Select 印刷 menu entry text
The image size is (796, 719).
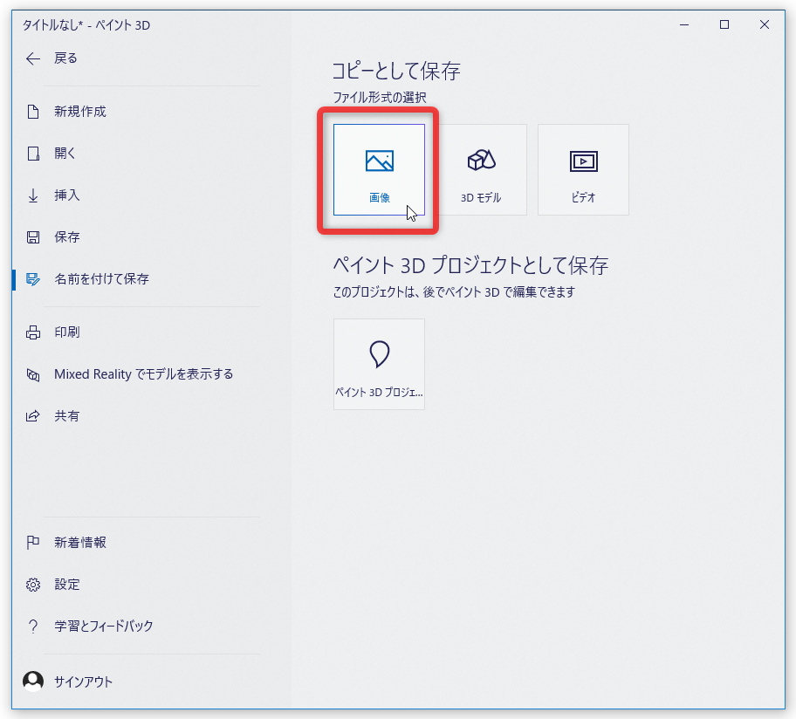(67, 332)
